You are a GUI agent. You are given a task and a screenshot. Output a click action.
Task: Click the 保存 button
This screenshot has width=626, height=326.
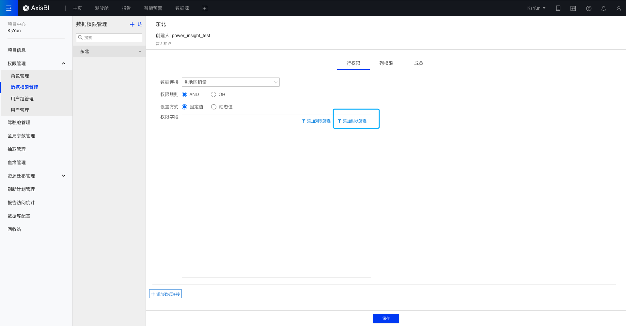click(x=386, y=319)
